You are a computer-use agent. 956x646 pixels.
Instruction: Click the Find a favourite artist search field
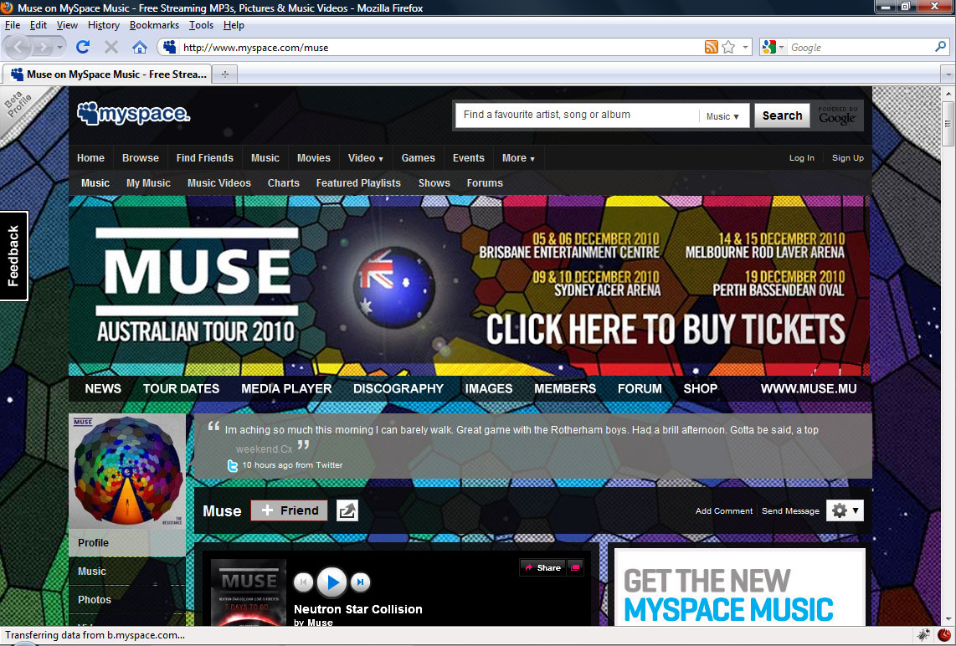tap(576, 115)
